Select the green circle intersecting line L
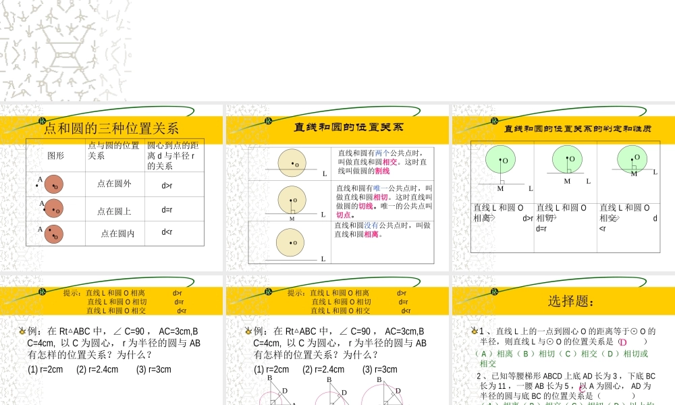675x405 pixels. pyautogui.click(x=632, y=159)
